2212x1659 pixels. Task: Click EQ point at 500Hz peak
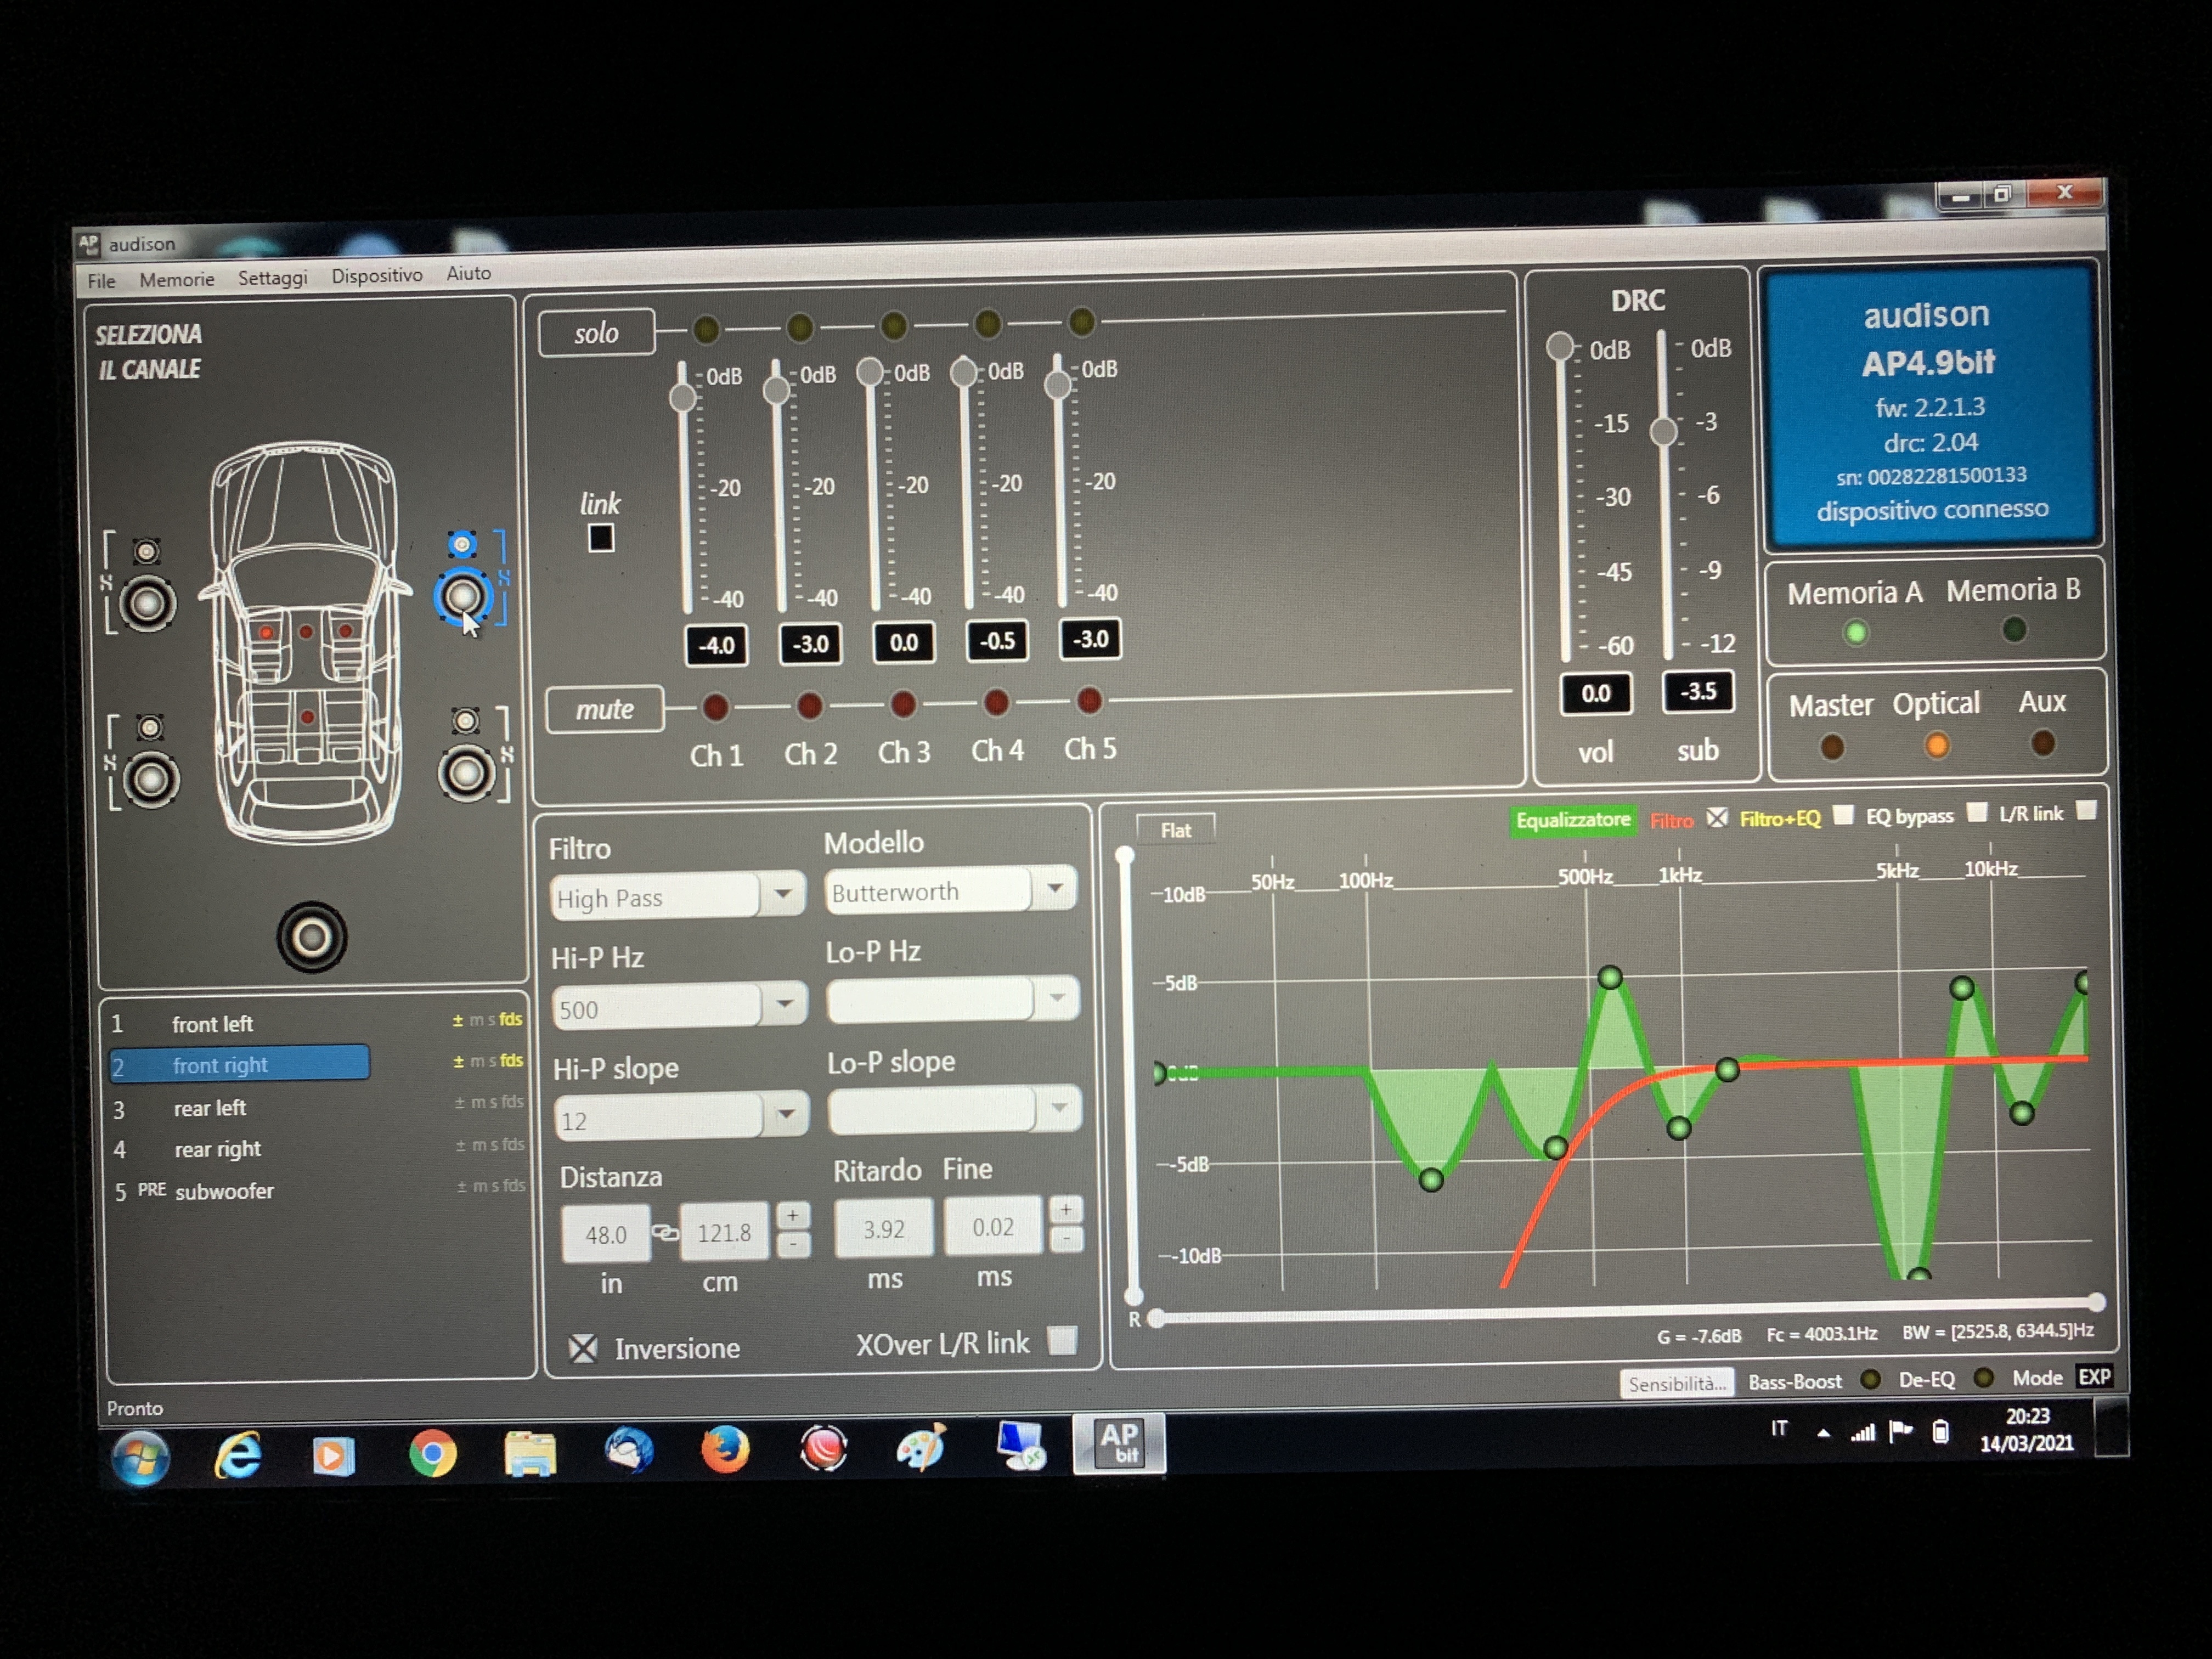(x=1610, y=977)
